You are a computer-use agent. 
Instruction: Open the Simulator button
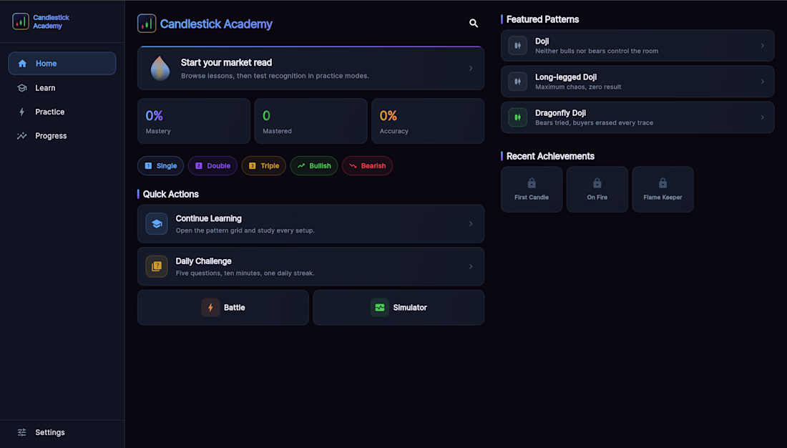399,308
